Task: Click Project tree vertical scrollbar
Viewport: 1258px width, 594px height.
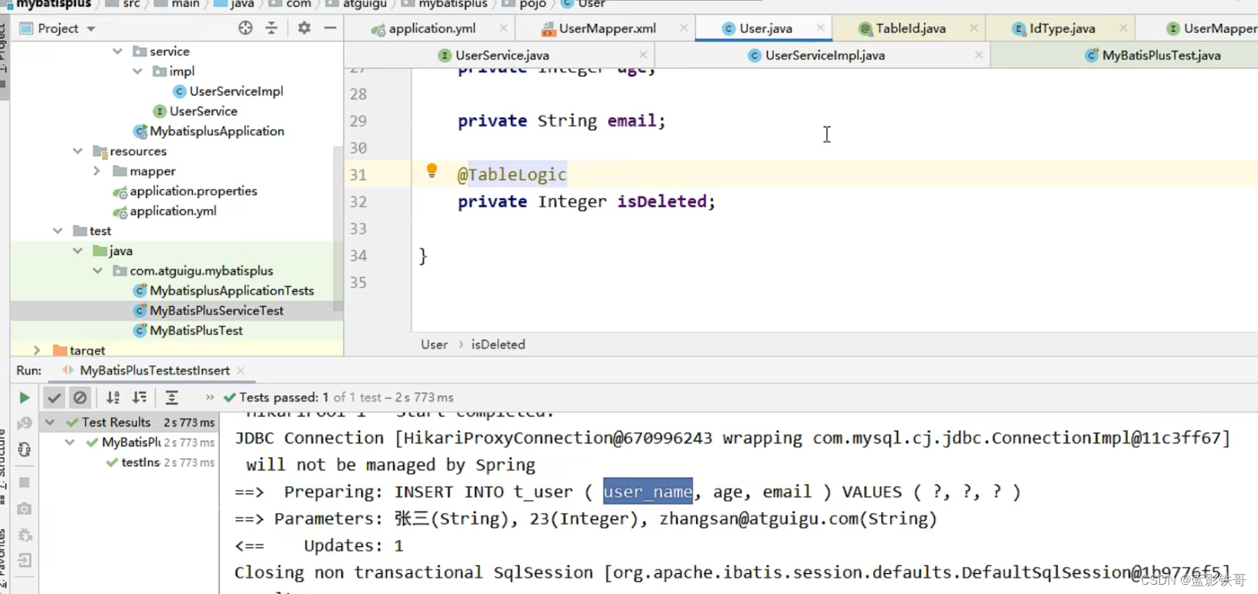Action: [338, 227]
